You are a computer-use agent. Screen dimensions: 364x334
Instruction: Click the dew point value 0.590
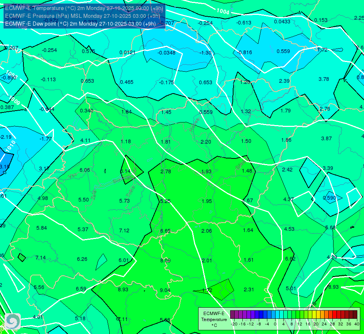[x=329, y=198]
